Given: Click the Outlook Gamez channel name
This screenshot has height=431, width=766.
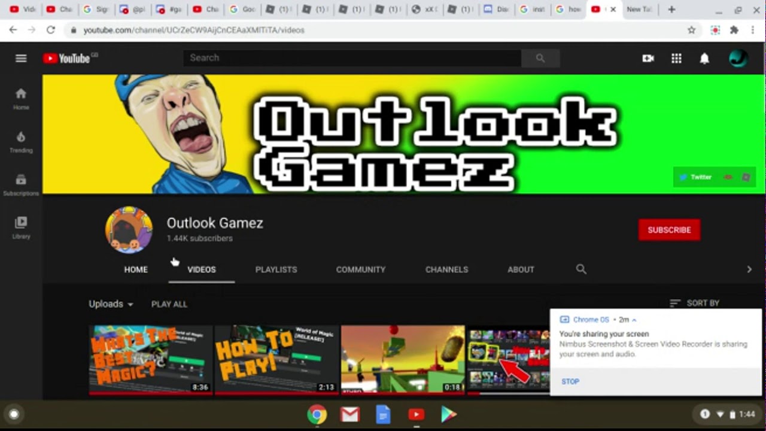Looking at the screenshot, I should click(215, 223).
